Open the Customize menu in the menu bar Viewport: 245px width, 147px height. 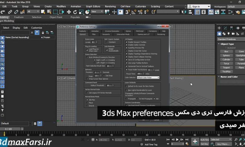pyautogui.click(x=140, y=6)
